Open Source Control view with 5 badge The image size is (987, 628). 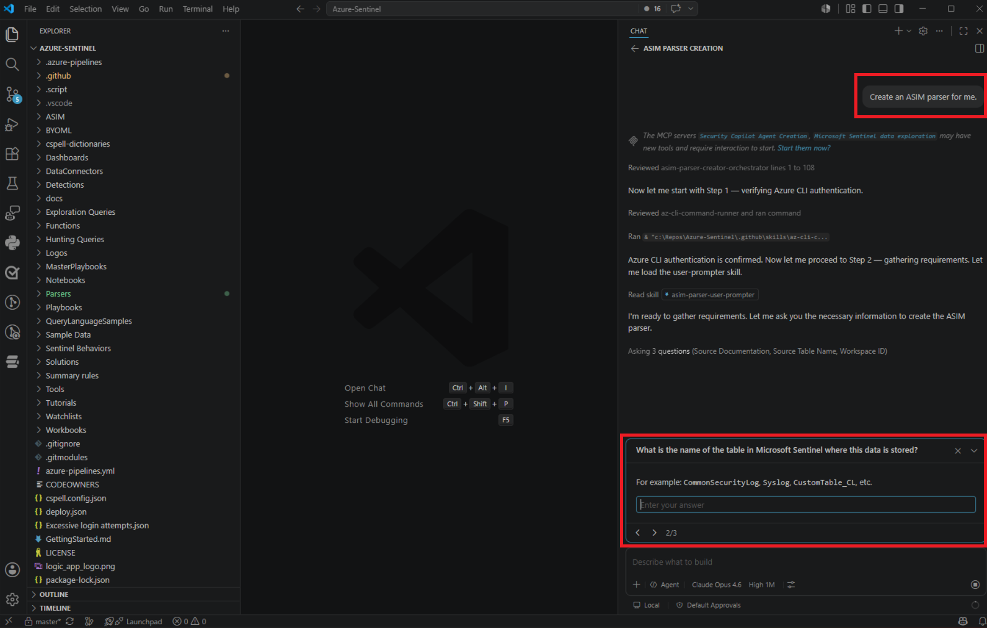point(12,94)
